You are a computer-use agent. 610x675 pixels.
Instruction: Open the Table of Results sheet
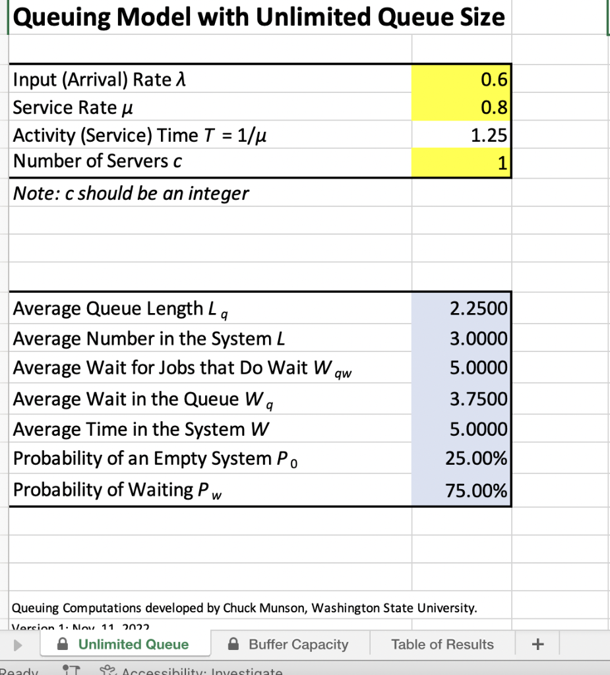pyautogui.click(x=442, y=643)
